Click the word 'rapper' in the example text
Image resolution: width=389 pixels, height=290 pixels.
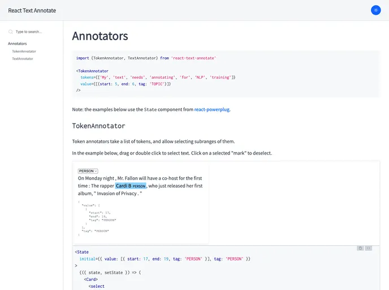tap(107, 186)
